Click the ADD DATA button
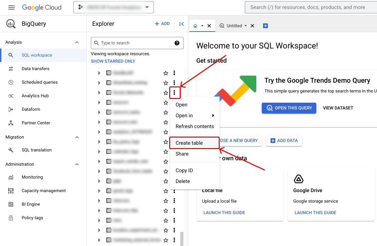 [x=284, y=141]
